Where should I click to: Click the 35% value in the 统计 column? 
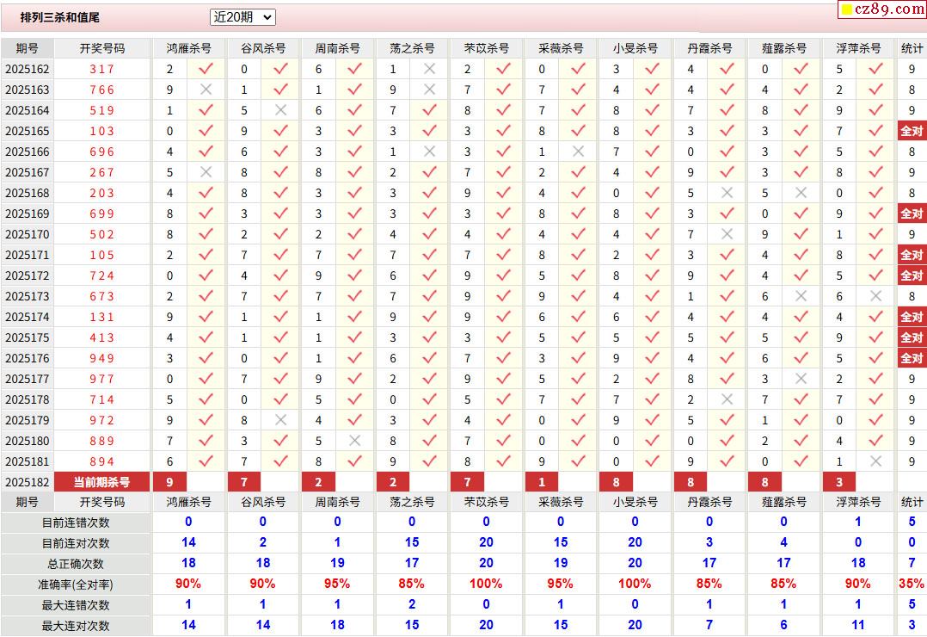(912, 584)
